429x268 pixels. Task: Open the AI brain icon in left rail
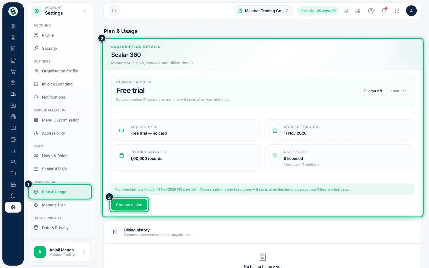[13, 196]
